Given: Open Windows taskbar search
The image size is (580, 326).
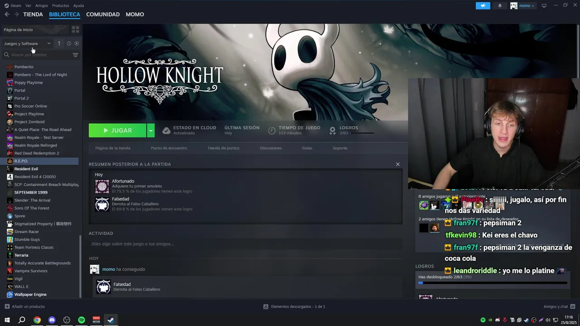Looking at the screenshot, I should point(22,320).
